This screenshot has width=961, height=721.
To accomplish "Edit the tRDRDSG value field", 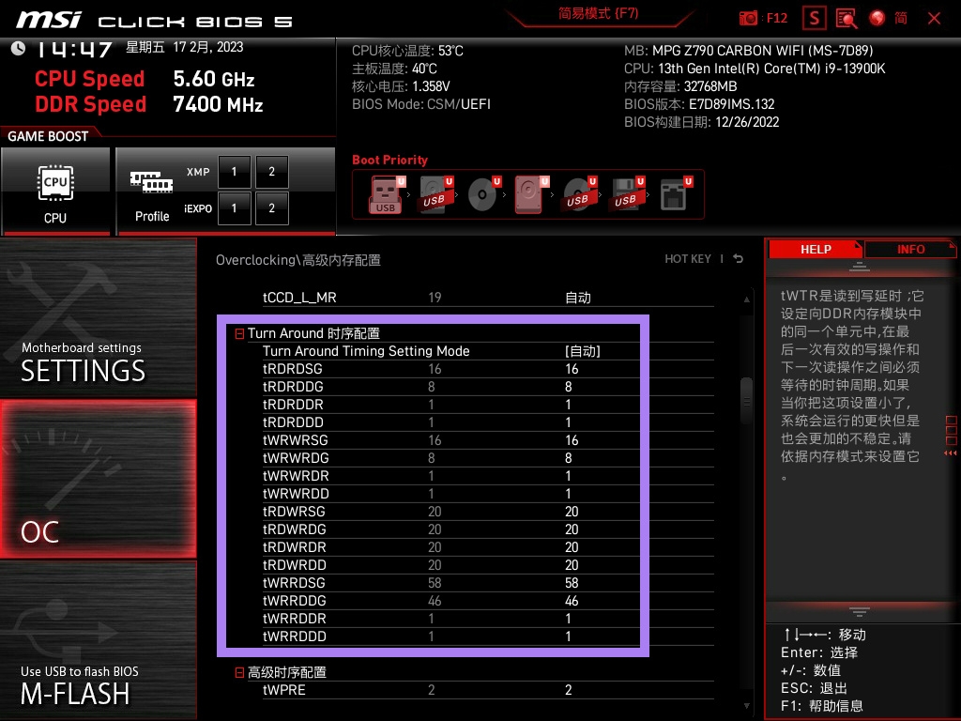I will (x=572, y=369).
